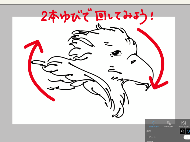Click the リピート label
This screenshot has height=142, width=190.
click(151, 137)
